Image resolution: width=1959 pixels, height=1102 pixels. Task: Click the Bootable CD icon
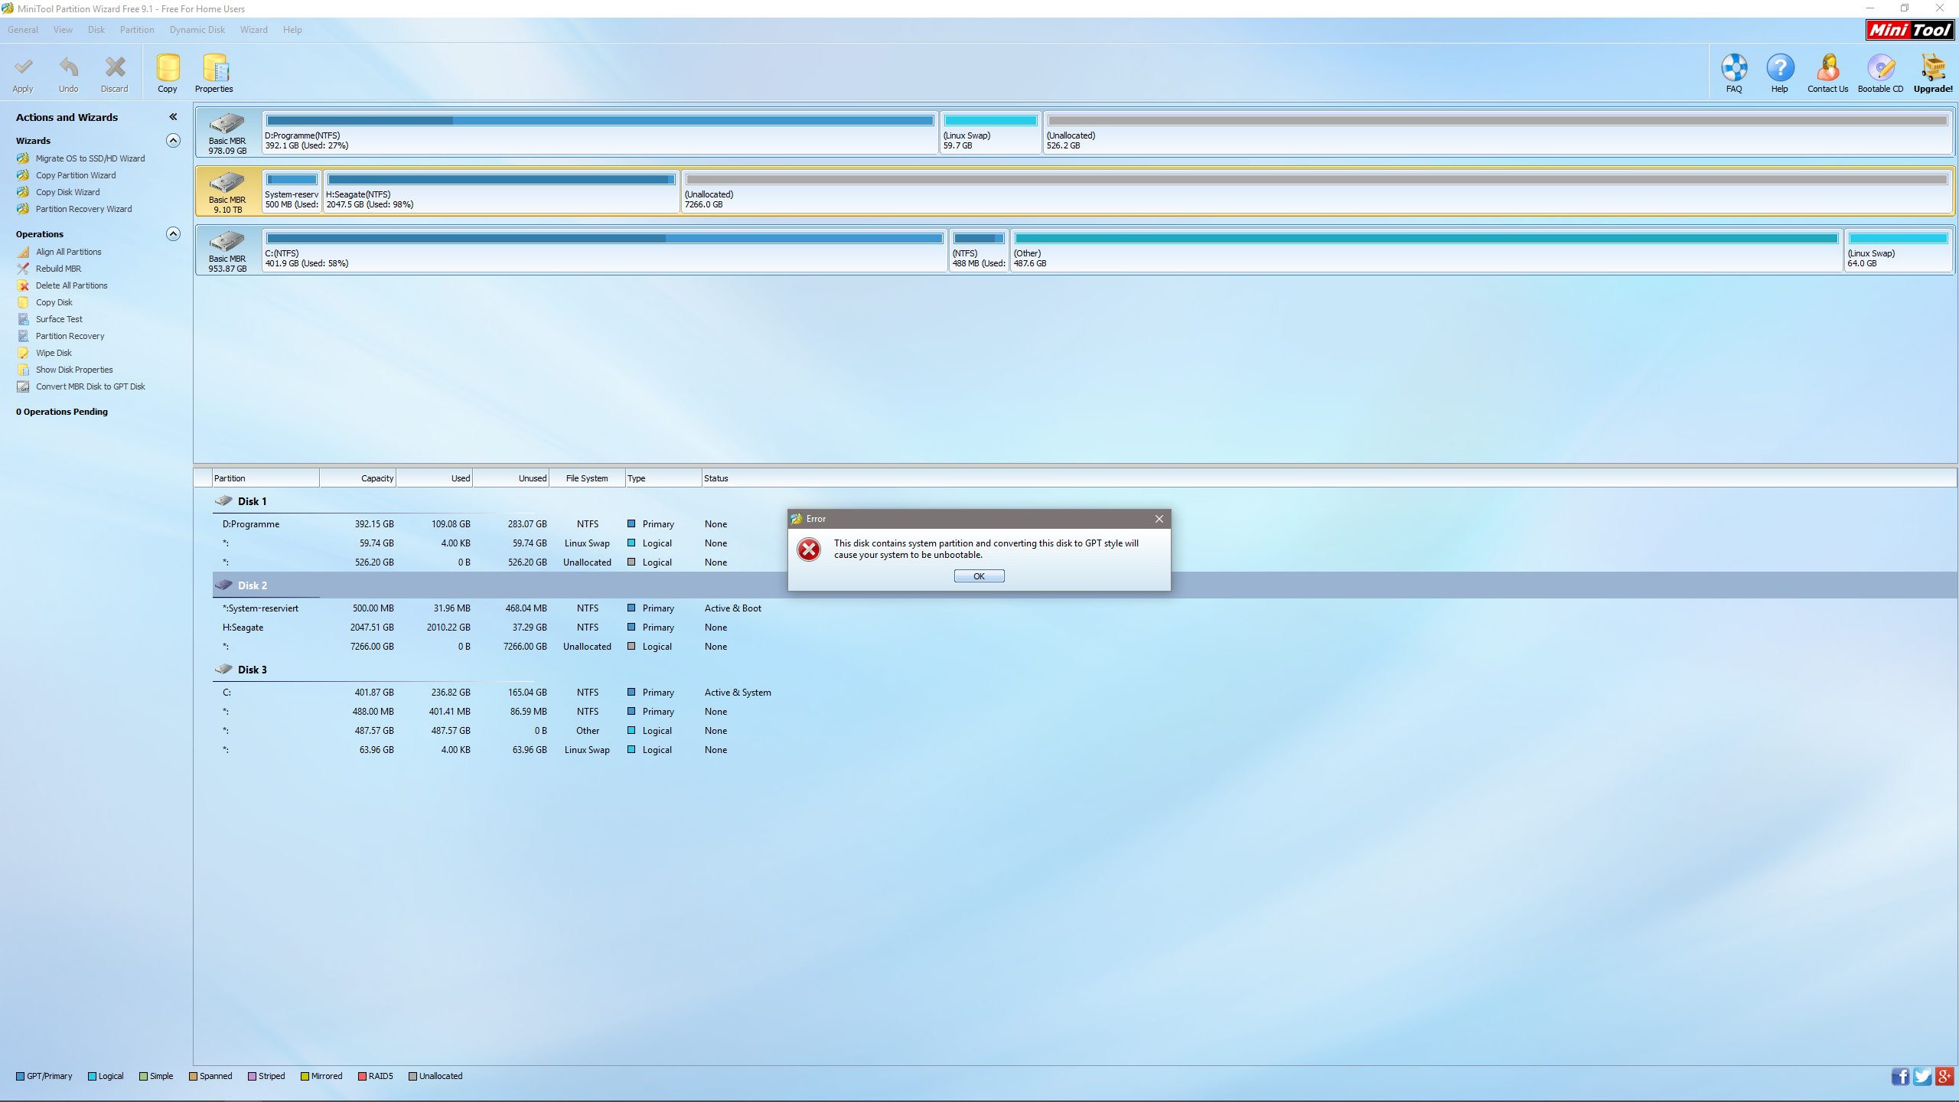tap(1880, 69)
